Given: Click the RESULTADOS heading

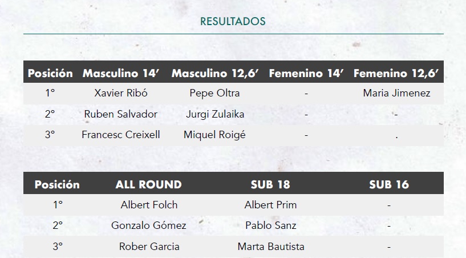Looking at the screenshot, I should 233,22.
